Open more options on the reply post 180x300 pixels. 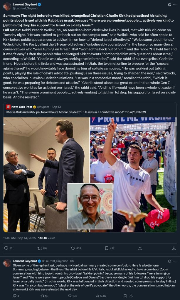coord(175,261)
